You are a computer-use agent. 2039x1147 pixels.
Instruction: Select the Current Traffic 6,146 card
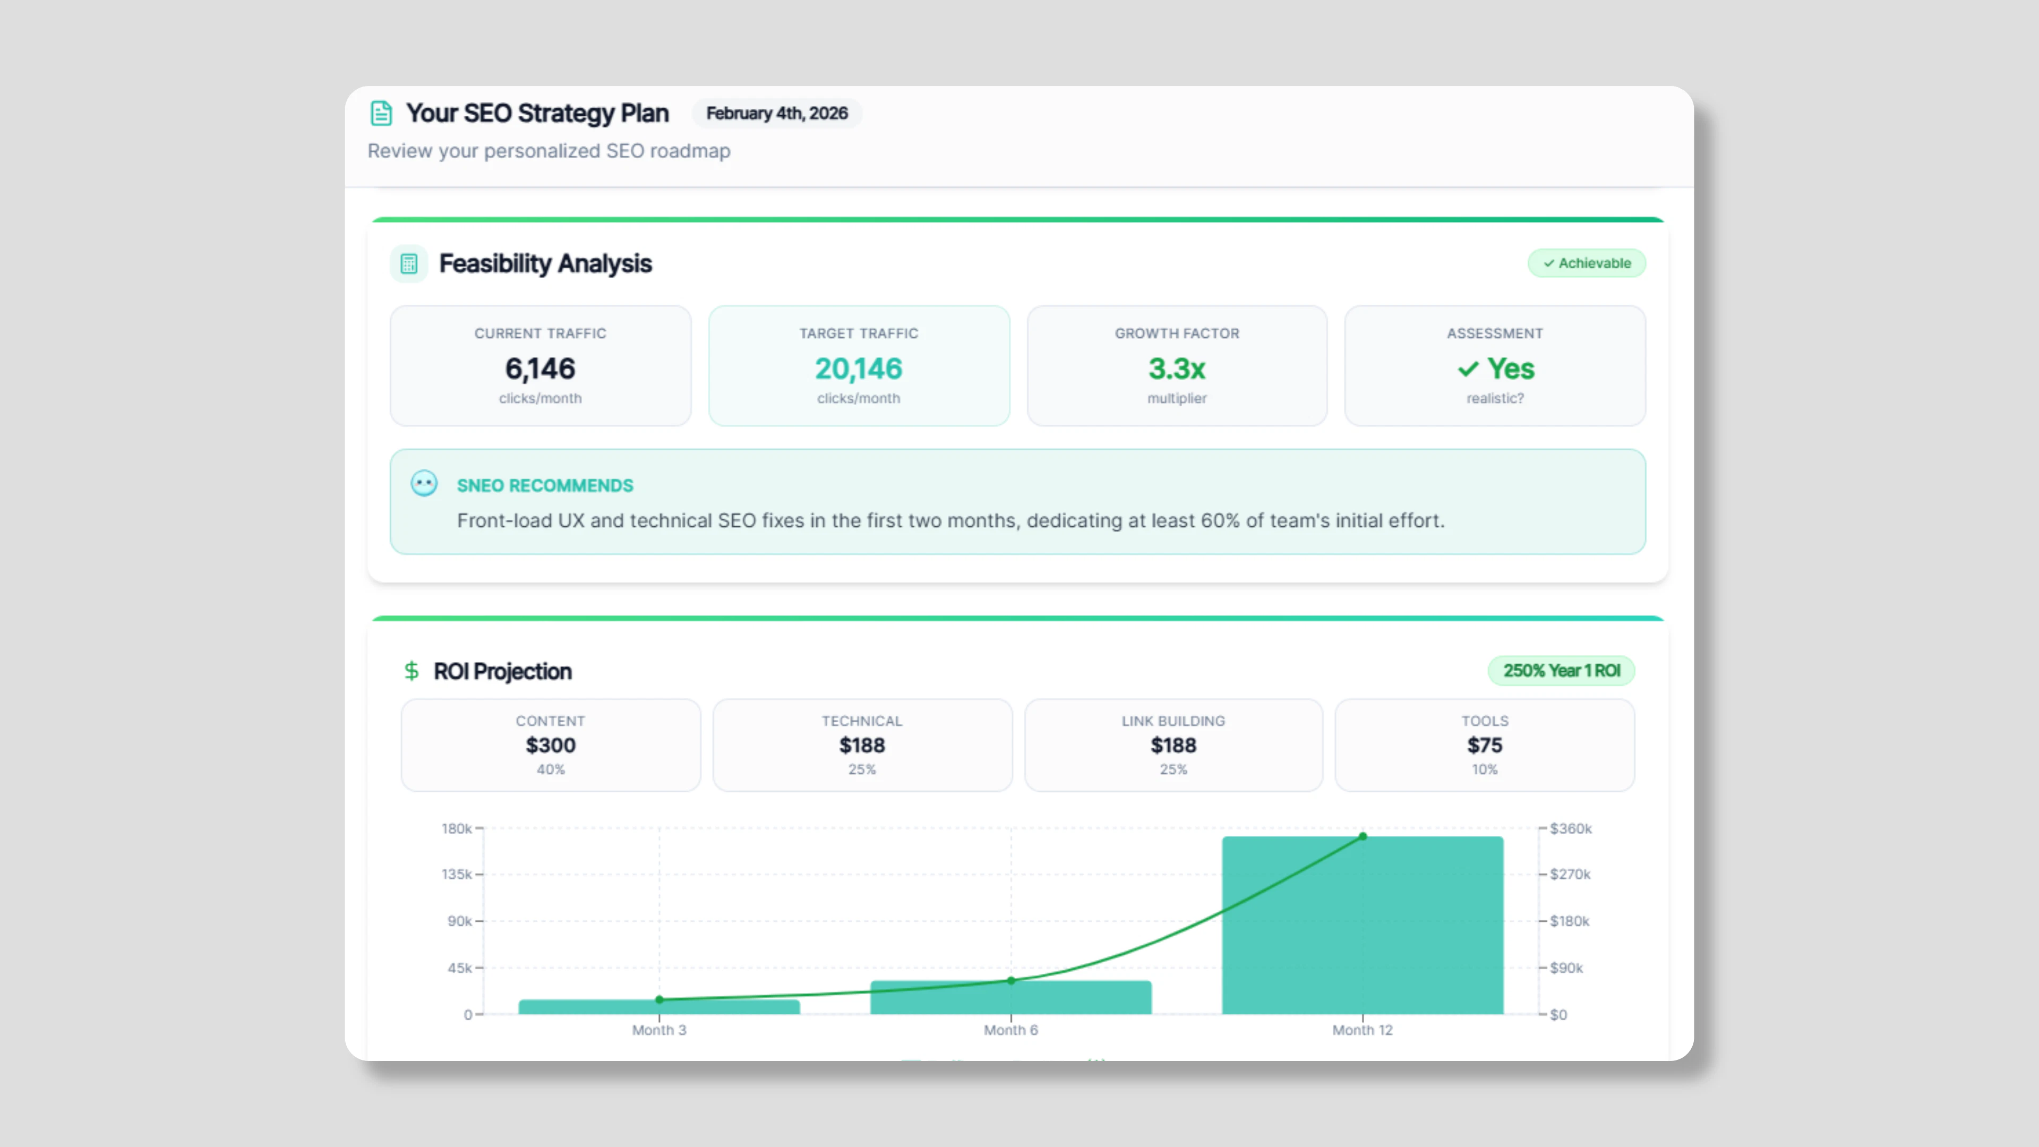click(x=540, y=366)
